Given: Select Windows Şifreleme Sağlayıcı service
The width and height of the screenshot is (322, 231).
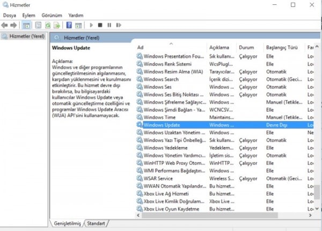Looking at the screenshot, I should coord(225,102).
